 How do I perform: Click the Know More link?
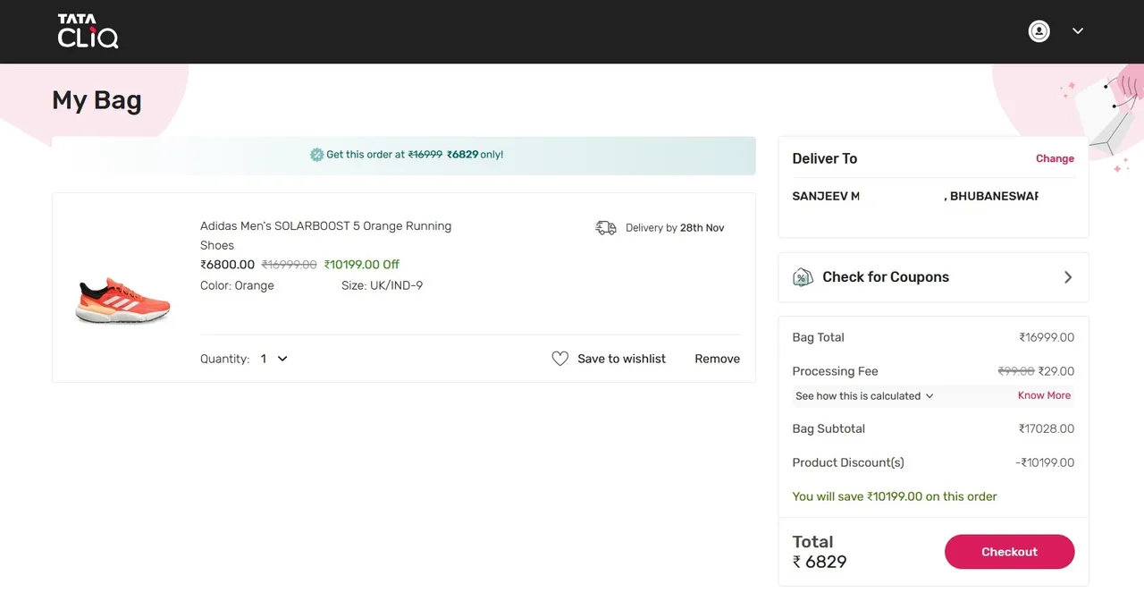coord(1044,395)
